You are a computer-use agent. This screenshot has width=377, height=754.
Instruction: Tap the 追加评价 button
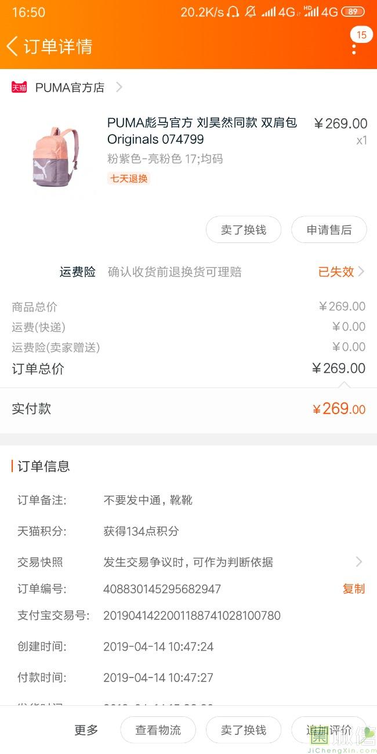point(329,730)
